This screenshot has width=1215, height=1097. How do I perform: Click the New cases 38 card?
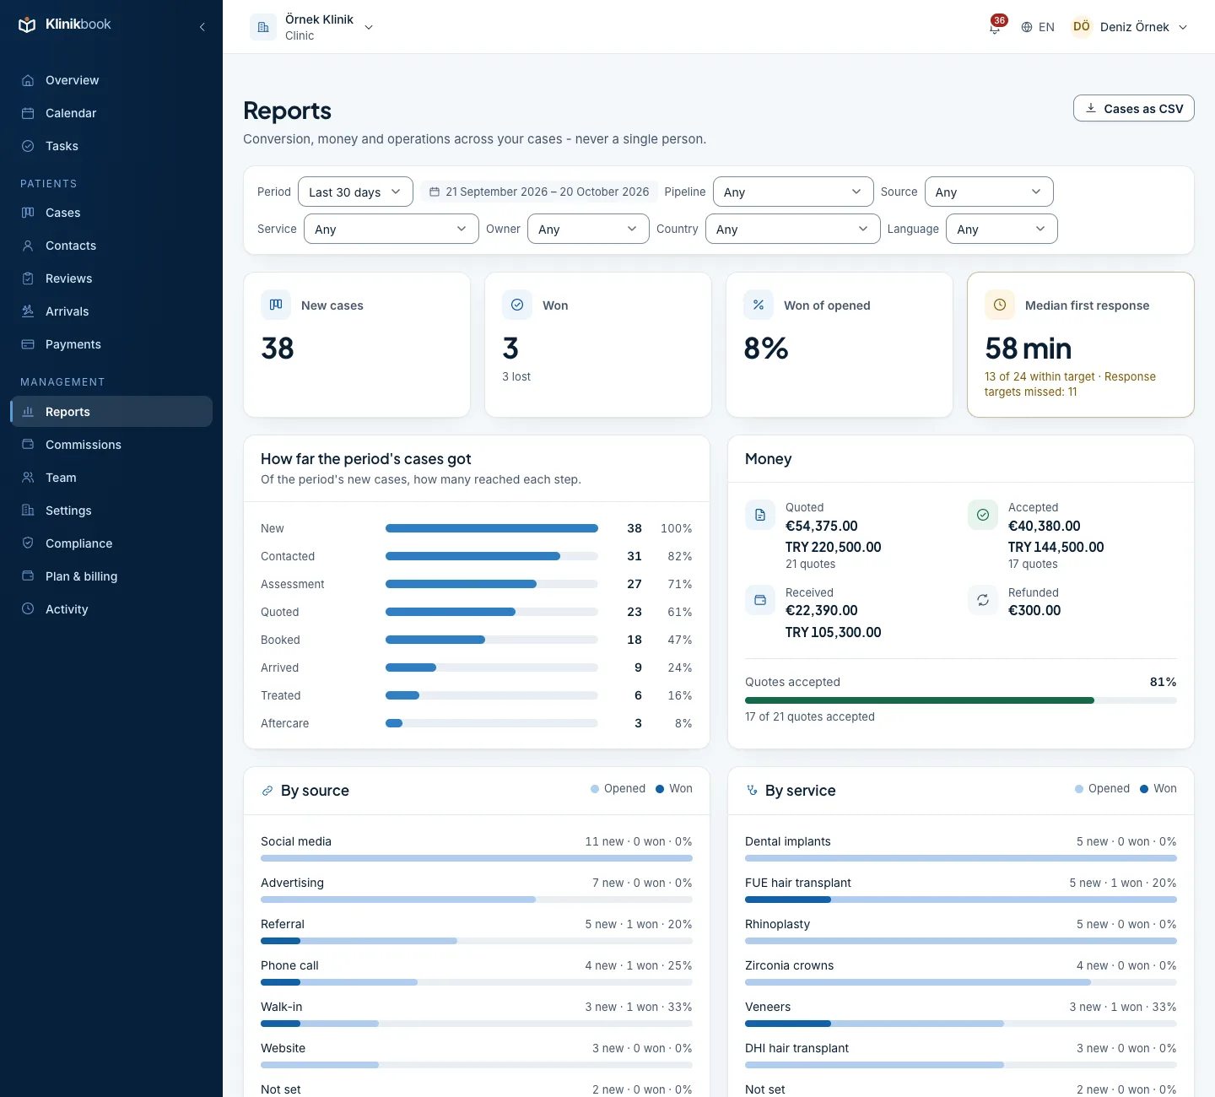(x=357, y=344)
